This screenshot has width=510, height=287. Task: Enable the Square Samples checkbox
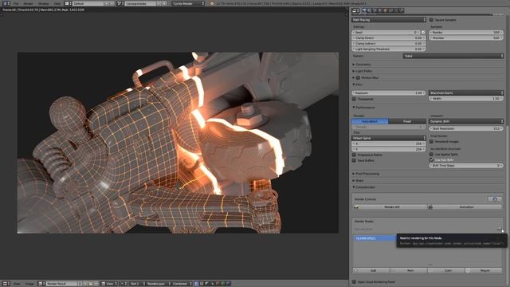pyautogui.click(x=431, y=20)
